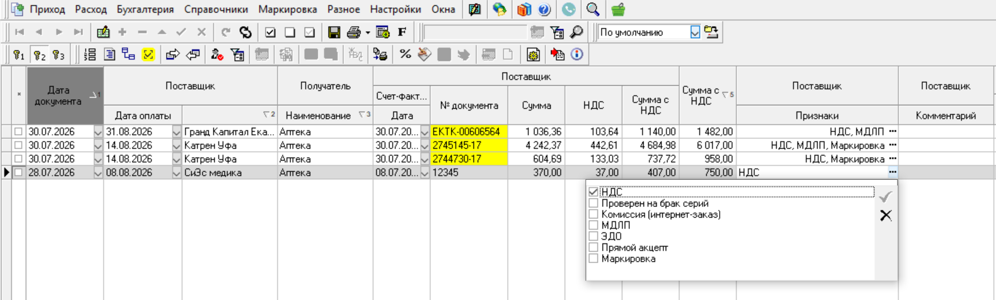
Task: Click the edit document icon in the toolbar
Action: [103, 32]
